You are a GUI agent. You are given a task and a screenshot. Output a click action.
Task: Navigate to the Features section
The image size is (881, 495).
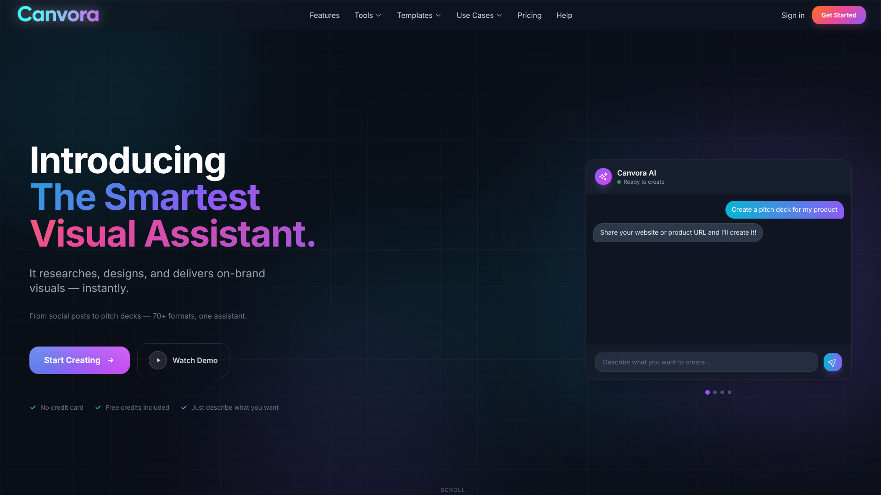click(324, 15)
